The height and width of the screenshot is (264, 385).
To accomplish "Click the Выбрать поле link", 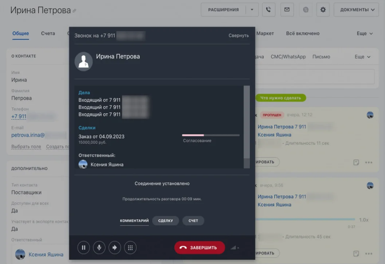I will [x=26, y=147].
